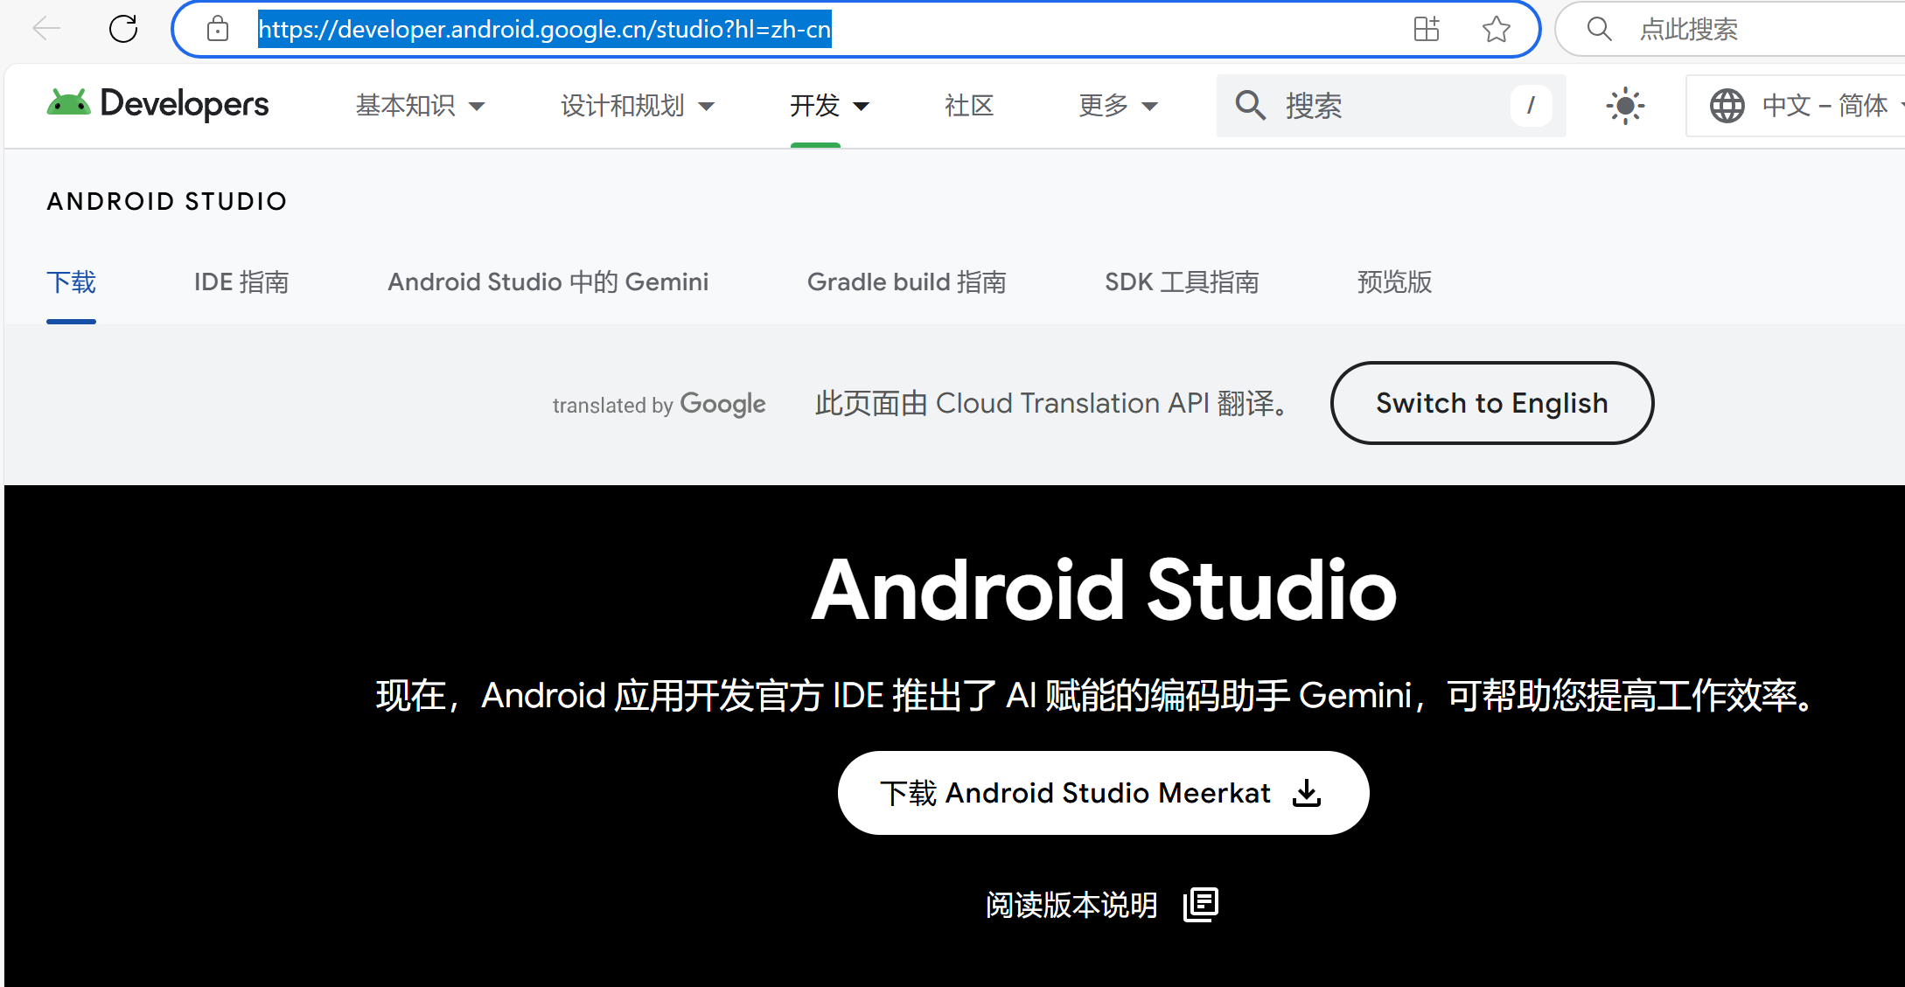This screenshot has width=1905, height=987.
Task: Toggle dark mode with the sun icon
Action: (x=1624, y=105)
